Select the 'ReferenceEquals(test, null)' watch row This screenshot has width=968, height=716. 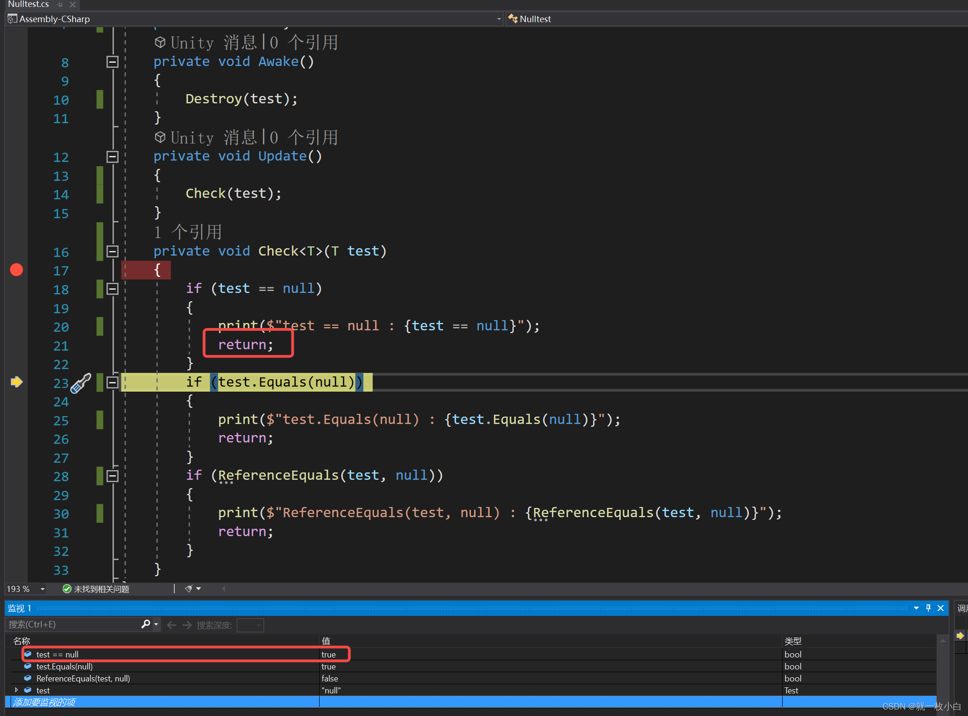(474, 678)
